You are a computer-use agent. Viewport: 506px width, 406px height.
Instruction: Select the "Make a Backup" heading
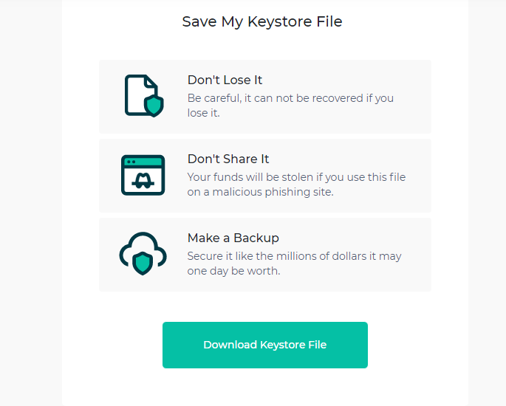coord(233,238)
